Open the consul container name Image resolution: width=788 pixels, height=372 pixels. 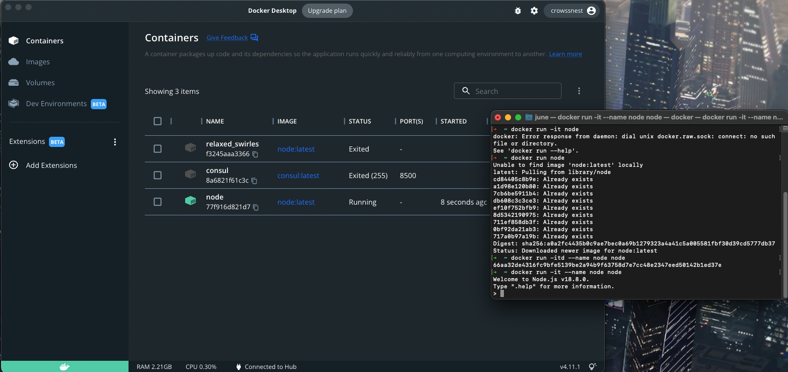217,170
